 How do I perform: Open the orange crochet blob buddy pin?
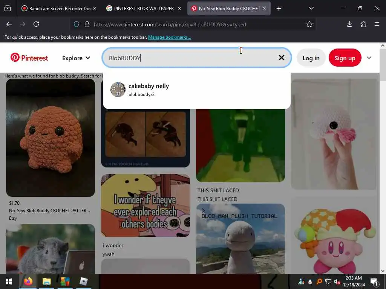(51, 138)
